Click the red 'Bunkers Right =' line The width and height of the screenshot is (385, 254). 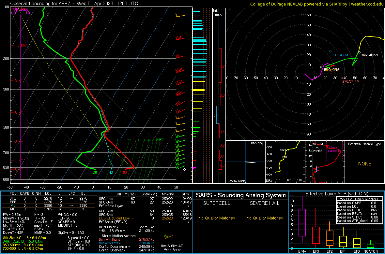pos(127,239)
